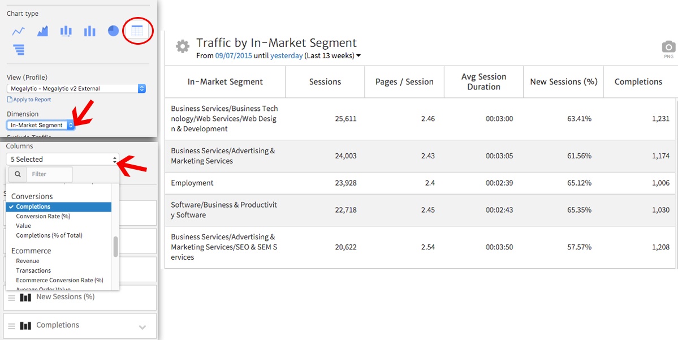Click the drag handle beside Completions column

11,326
